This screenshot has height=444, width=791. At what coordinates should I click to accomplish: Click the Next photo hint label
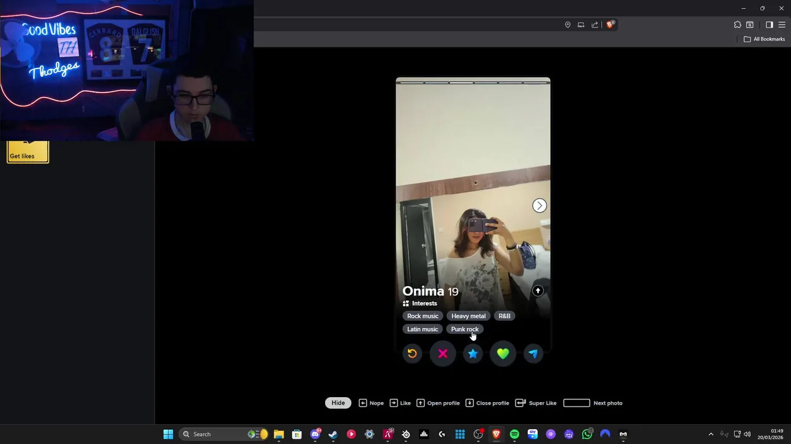coord(607,403)
